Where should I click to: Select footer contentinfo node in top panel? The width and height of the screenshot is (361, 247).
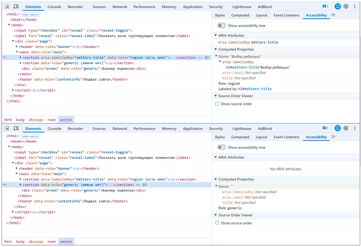(73, 80)
